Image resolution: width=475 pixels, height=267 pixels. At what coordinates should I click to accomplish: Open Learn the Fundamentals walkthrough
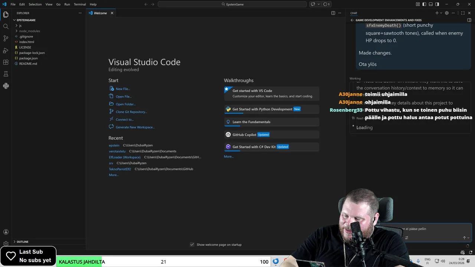[x=271, y=122]
